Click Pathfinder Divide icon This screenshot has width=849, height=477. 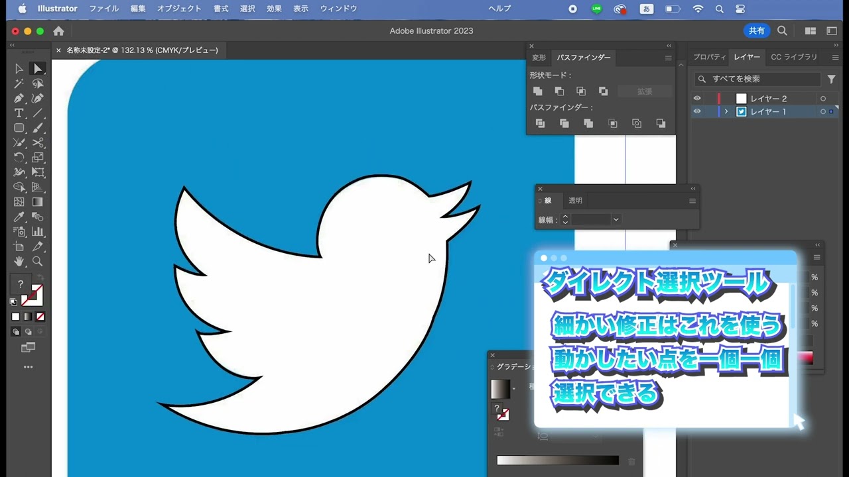[540, 123]
